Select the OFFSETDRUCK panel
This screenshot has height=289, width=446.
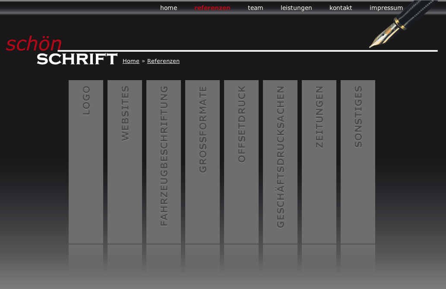[x=241, y=162]
